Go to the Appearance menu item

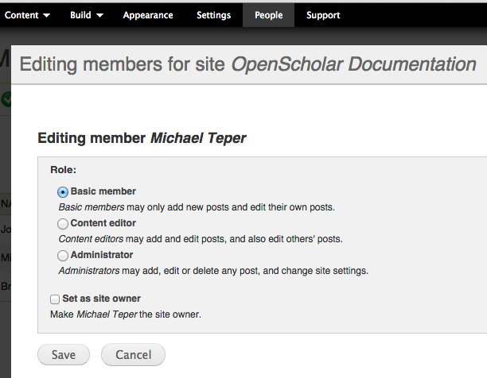(x=148, y=15)
